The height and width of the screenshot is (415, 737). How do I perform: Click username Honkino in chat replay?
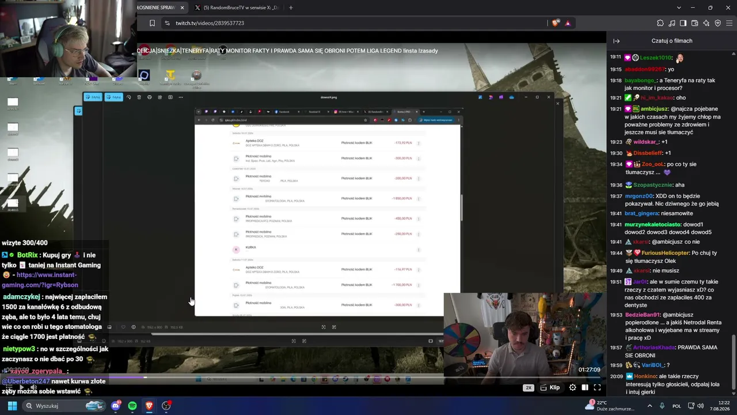point(645,376)
